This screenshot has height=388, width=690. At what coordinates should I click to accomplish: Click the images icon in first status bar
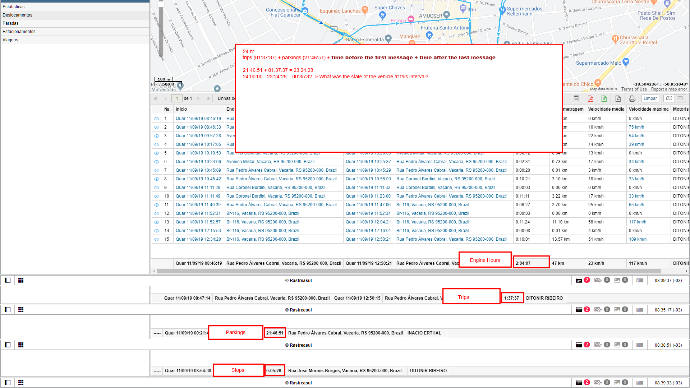coord(617,280)
